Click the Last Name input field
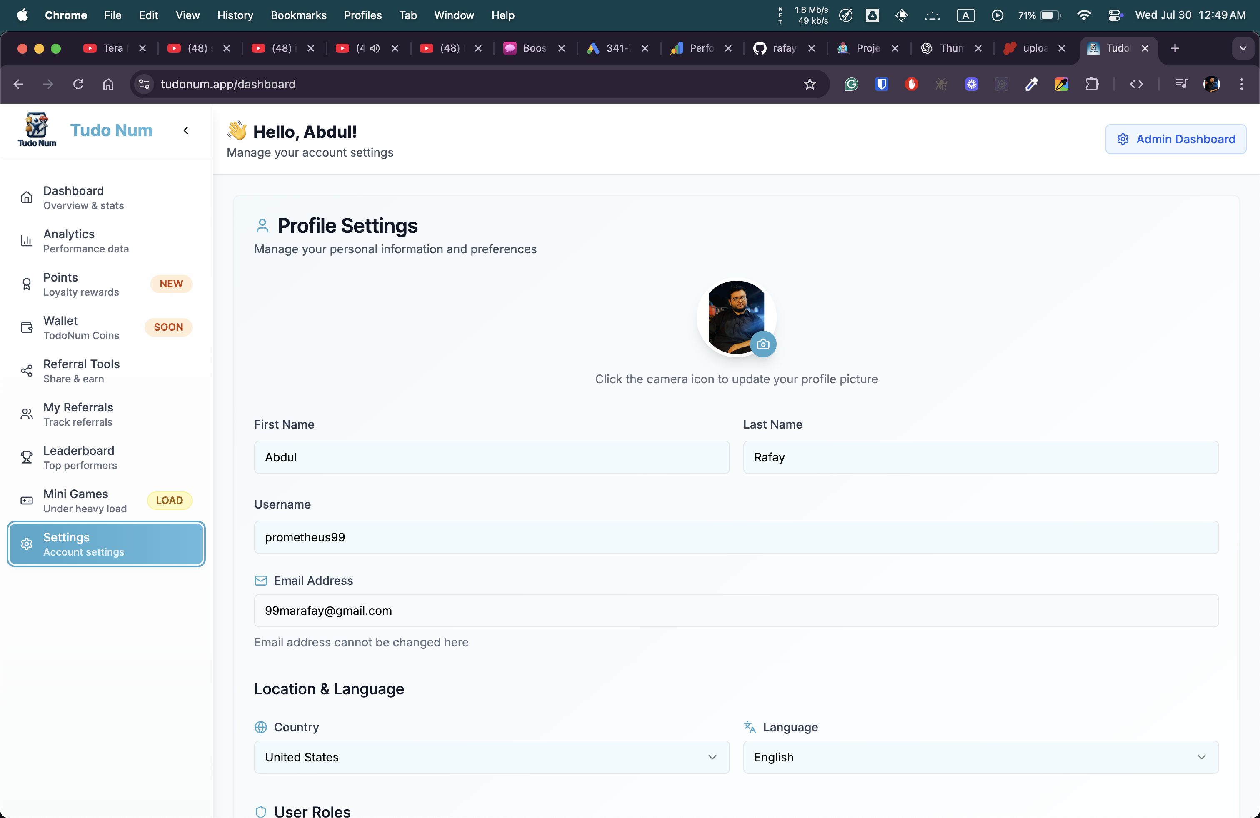Screen dimensions: 1260x818 coord(981,457)
